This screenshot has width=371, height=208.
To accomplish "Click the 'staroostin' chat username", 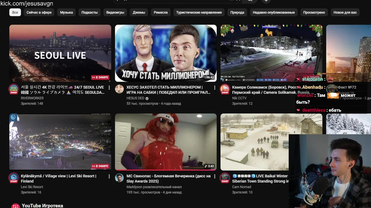I will pos(312,79).
